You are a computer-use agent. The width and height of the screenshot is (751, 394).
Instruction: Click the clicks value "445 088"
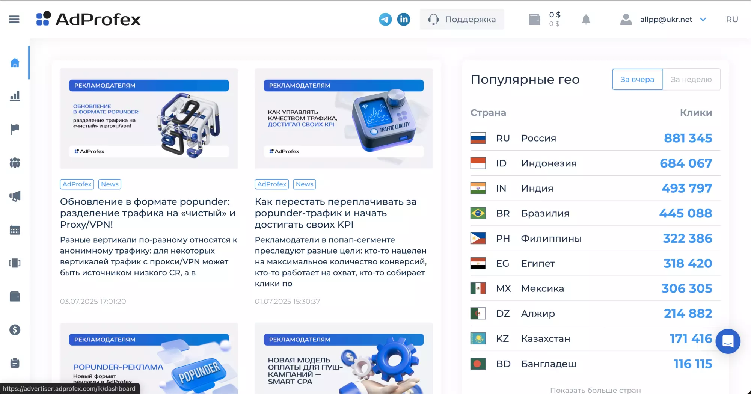click(686, 213)
